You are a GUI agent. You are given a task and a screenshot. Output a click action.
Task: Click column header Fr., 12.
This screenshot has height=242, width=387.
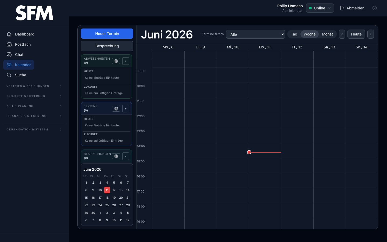click(x=298, y=47)
